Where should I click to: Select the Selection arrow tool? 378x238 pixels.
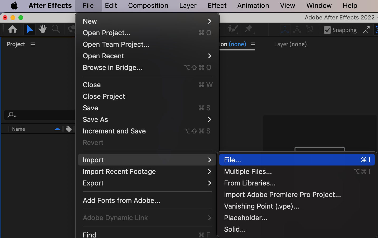coord(30,29)
